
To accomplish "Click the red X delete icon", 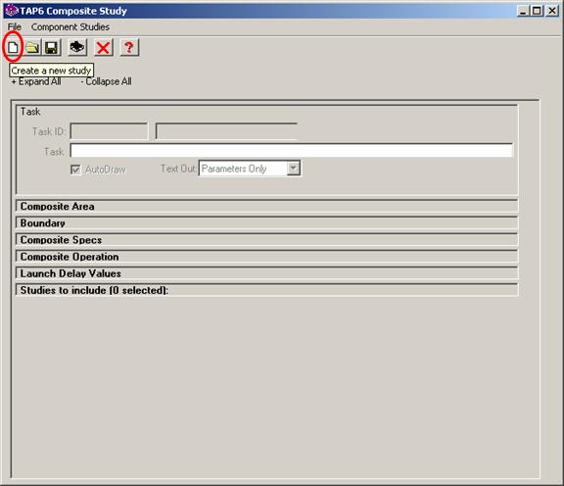I will (103, 47).
